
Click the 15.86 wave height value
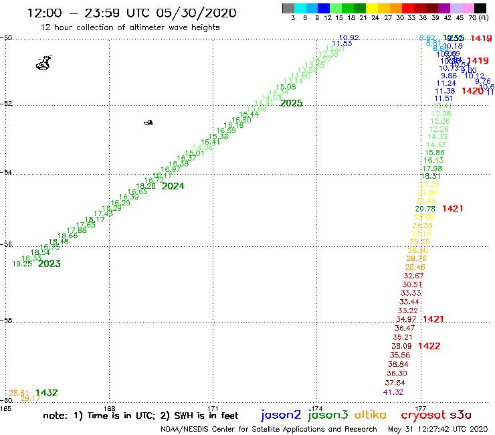point(435,153)
